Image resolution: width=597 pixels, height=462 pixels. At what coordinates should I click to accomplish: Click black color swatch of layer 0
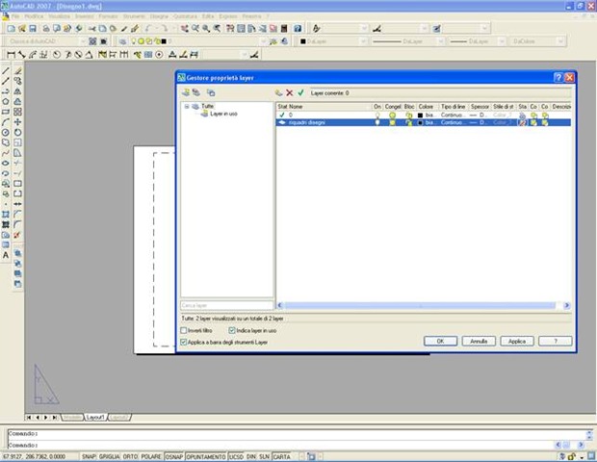pos(421,115)
